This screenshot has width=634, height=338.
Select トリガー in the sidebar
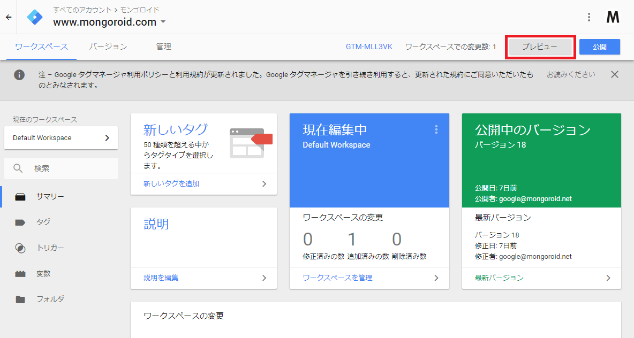[50, 248]
